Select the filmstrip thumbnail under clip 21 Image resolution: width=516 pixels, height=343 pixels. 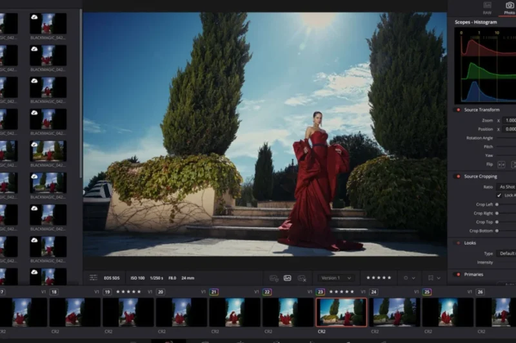(x=235, y=313)
